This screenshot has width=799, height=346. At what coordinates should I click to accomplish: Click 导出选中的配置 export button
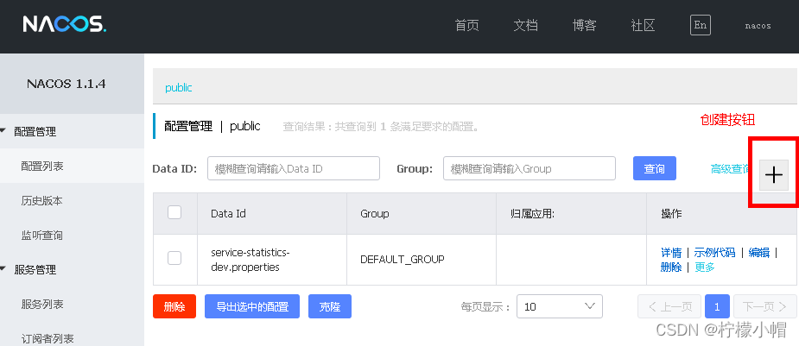[252, 306]
